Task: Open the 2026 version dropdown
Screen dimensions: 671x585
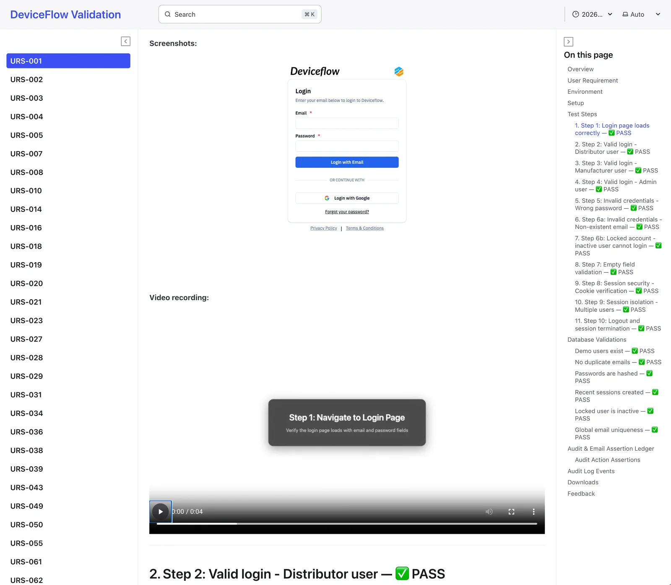Action: coord(592,14)
